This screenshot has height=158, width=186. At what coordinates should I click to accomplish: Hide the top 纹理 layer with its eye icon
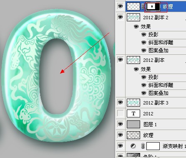pos(120,6)
